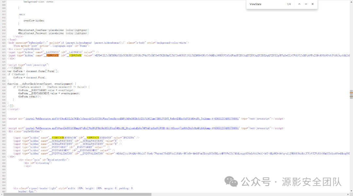Click the __EVENTARGUMENT hidden input on line 654
This screenshot has height=196, width=353.
click(x=64, y=150)
